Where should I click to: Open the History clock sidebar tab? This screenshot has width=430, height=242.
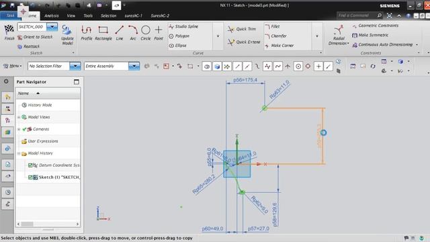(7, 192)
